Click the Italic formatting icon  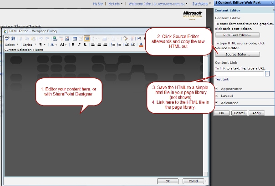[79, 45]
